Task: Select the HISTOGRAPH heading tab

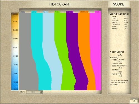Action: click(60, 4)
